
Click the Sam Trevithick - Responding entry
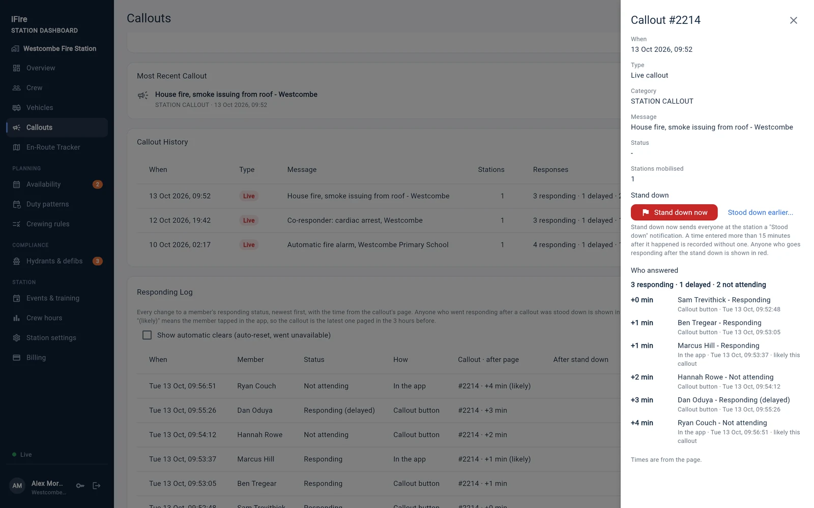[x=724, y=300]
